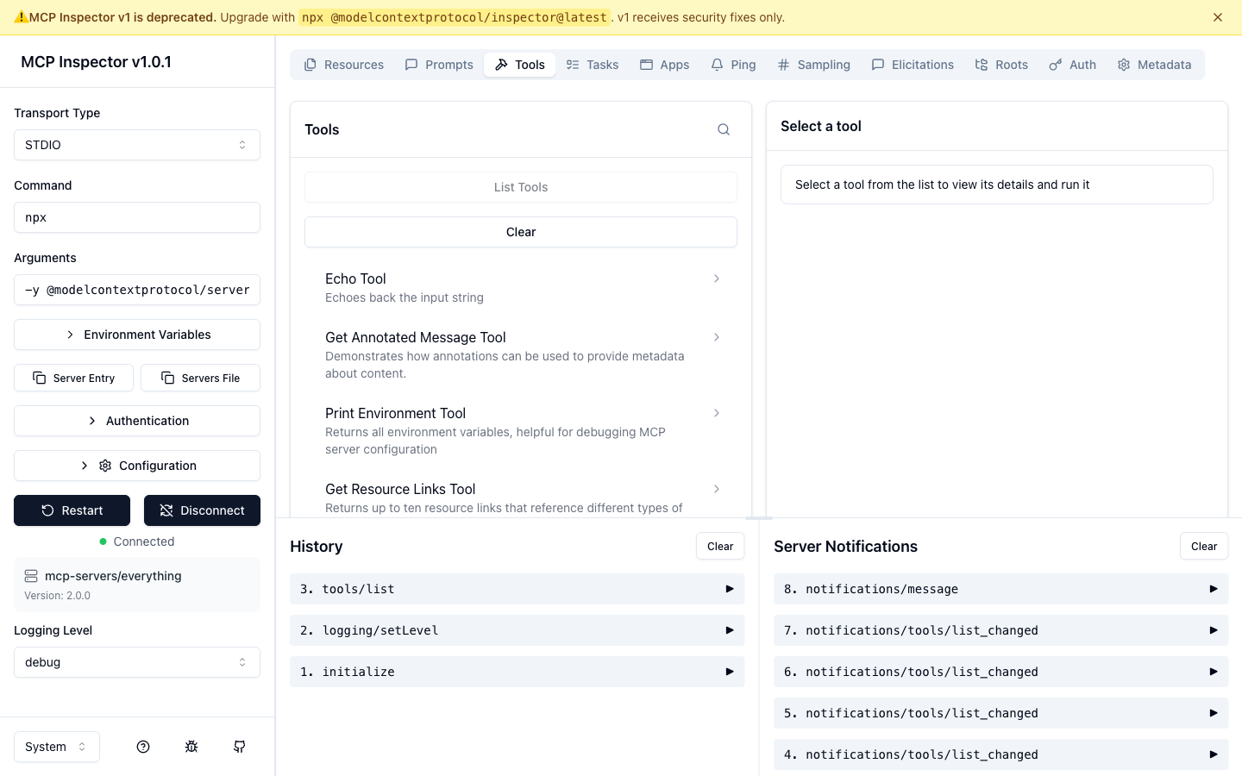This screenshot has height=776, width=1242.
Task: Dismiss the deprecation warning banner
Action: coord(1218,17)
